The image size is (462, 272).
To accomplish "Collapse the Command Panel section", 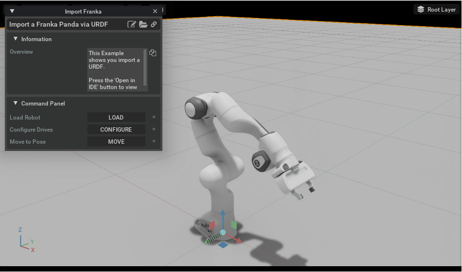I will tap(16, 103).
